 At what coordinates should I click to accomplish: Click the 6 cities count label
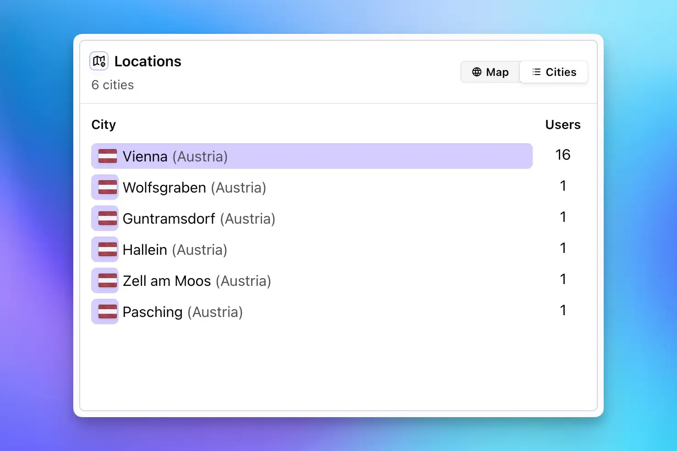(x=113, y=85)
